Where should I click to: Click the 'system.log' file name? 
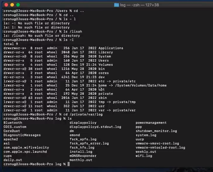(146, 135)
